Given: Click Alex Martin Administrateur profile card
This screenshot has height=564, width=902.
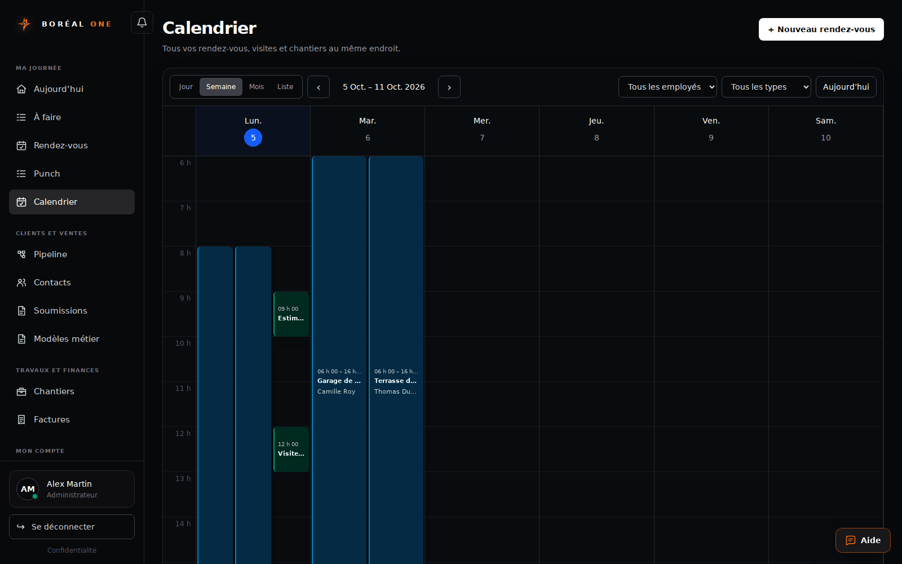Looking at the screenshot, I should point(72,489).
